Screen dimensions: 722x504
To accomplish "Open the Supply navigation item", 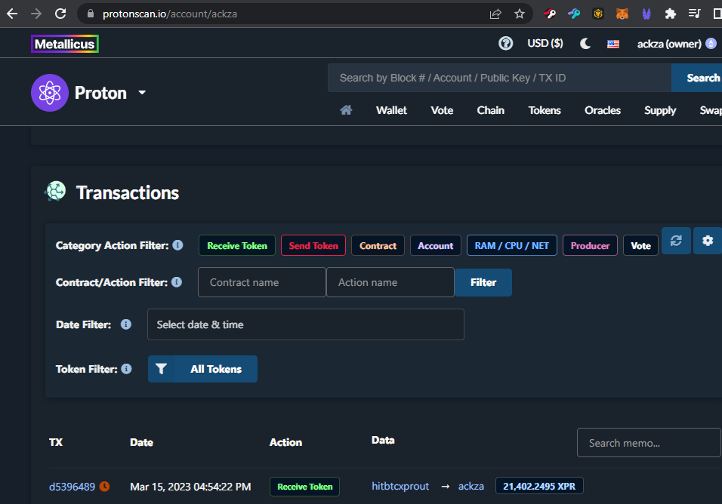I will 660,110.
